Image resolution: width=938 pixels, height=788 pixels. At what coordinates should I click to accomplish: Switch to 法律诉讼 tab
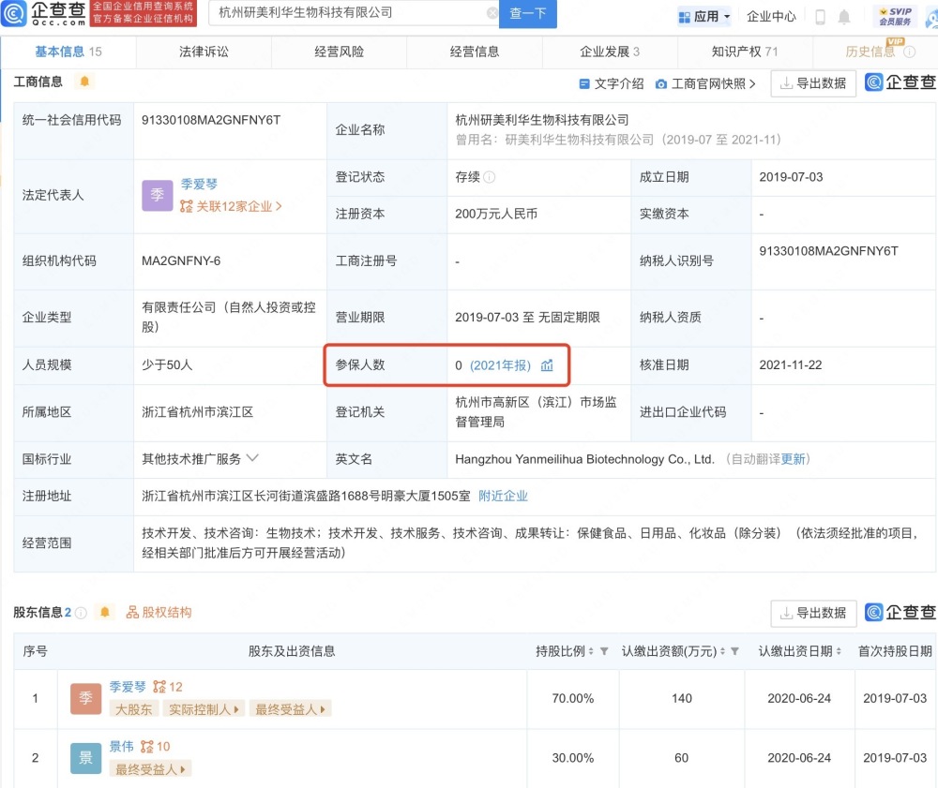(204, 52)
